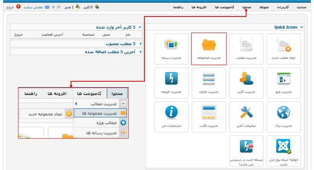The height and width of the screenshot is (170, 314).
Task: Open the مدیریت زبان language manager icon
Action: [283, 117]
